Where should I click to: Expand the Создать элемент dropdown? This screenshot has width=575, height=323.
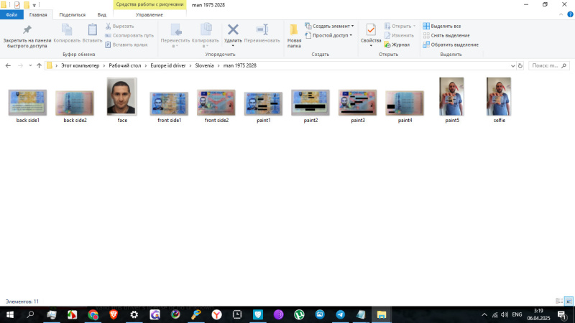pyautogui.click(x=352, y=26)
